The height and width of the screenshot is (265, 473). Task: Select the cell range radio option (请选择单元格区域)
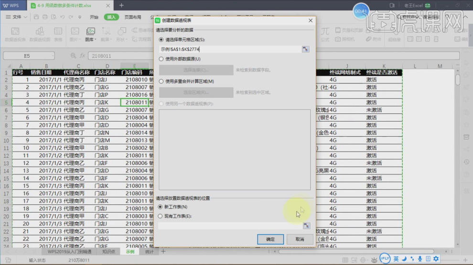click(x=161, y=40)
